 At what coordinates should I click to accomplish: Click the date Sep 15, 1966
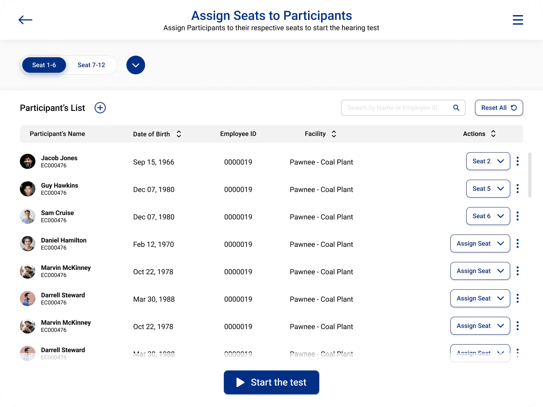[154, 162]
